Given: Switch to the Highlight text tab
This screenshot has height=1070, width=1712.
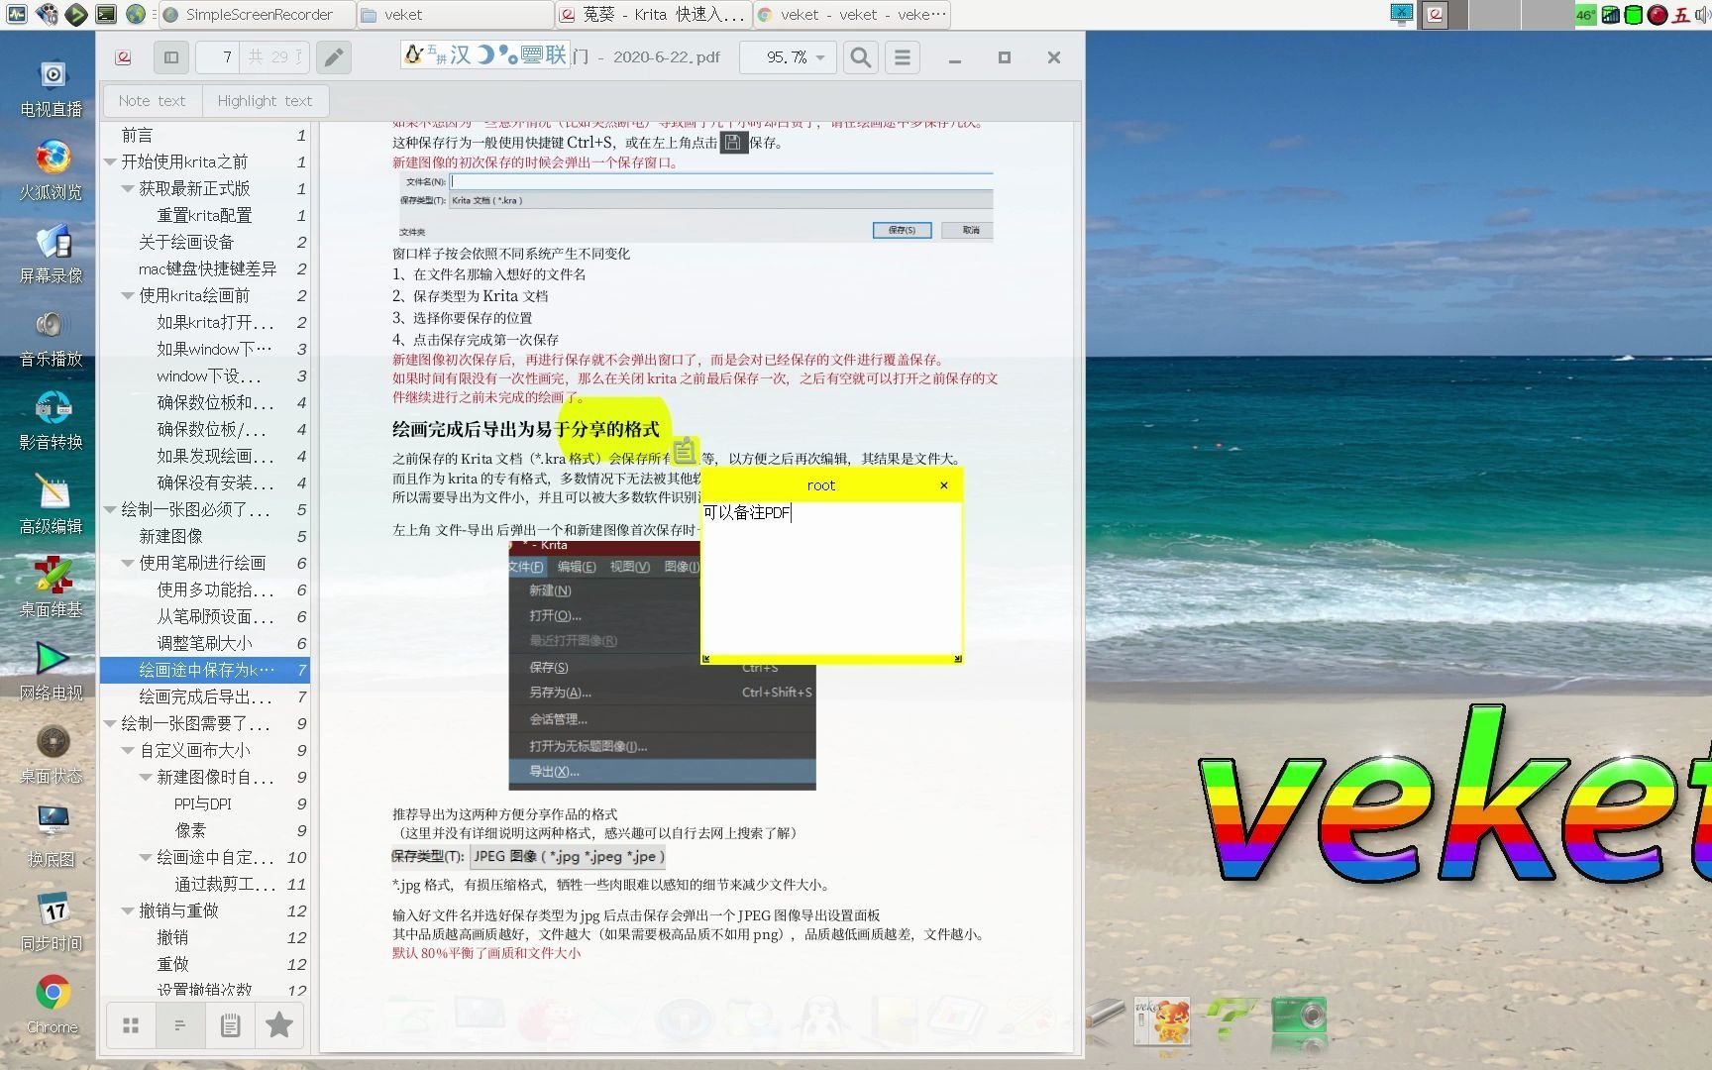Looking at the screenshot, I should (265, 100).
